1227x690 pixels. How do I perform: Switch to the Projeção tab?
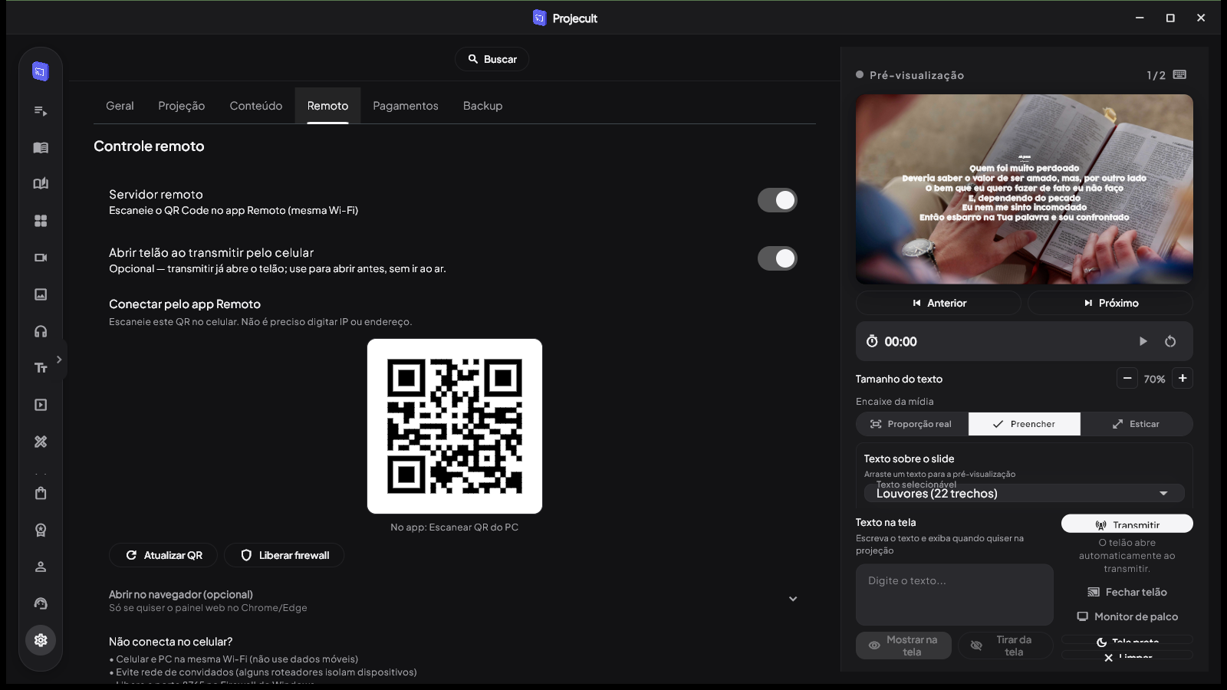pyautogui.click(x=182, y=106)
